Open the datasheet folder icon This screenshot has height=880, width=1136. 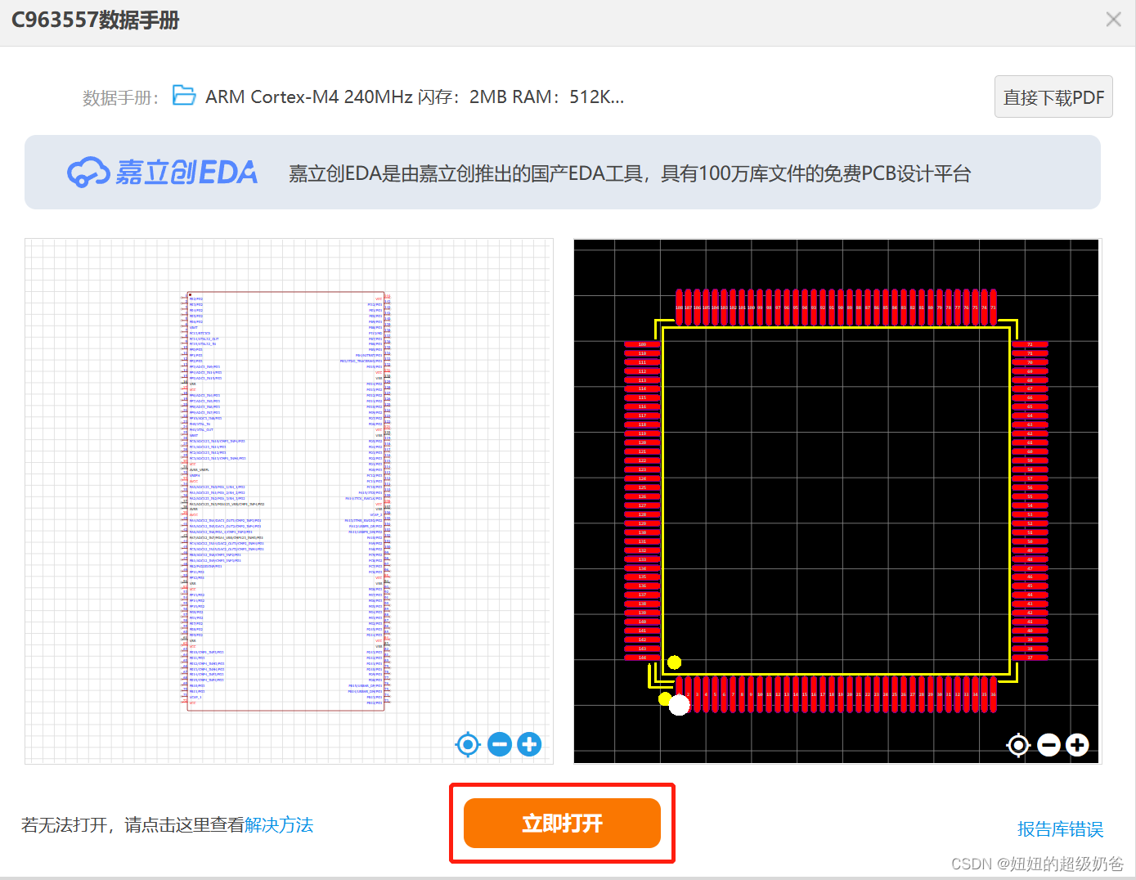[184, 96]
